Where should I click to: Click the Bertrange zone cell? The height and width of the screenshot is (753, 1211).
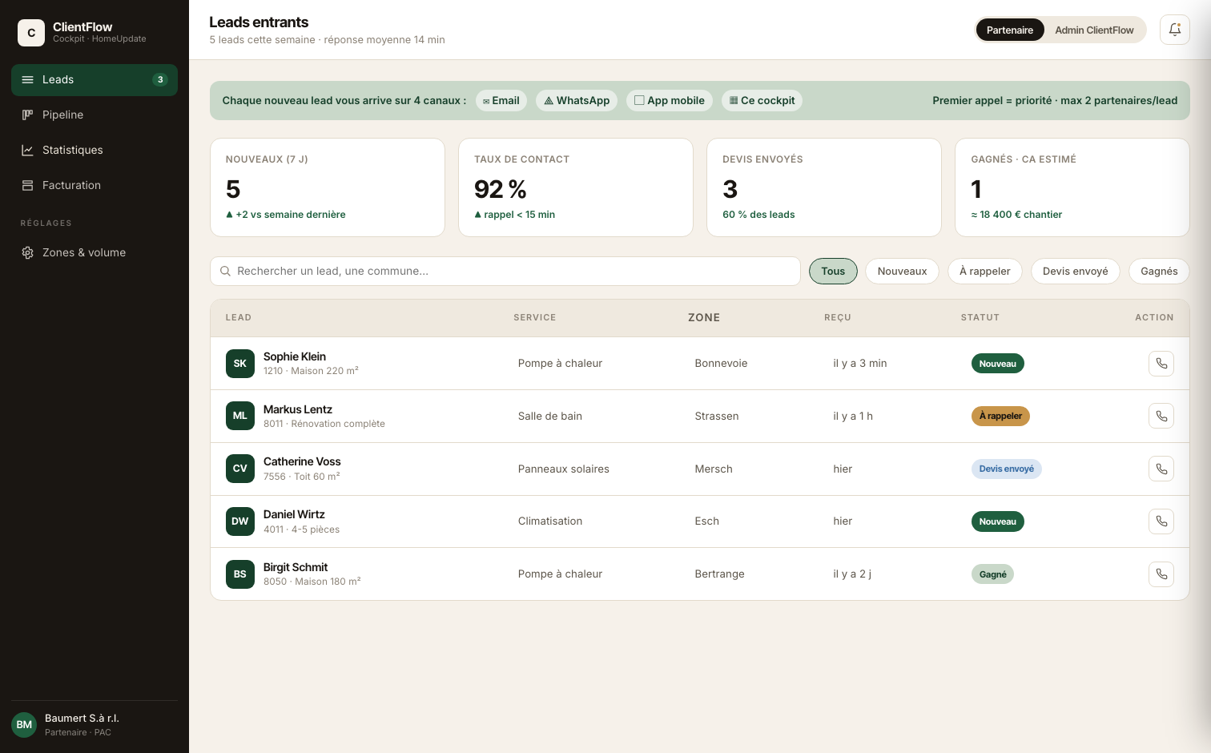pos(719,574)
